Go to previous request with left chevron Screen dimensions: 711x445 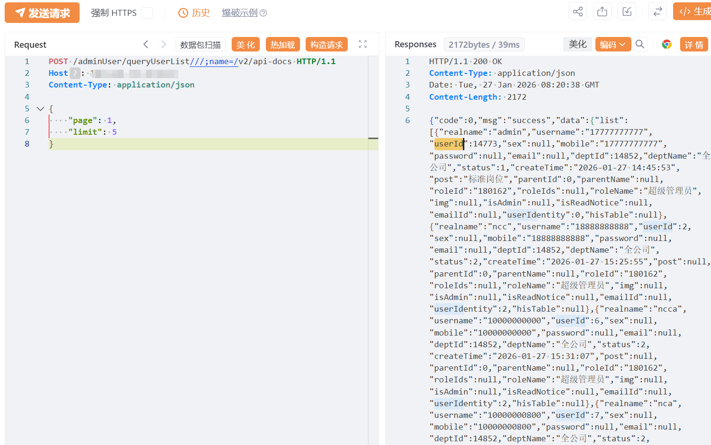tap(146, 44)
